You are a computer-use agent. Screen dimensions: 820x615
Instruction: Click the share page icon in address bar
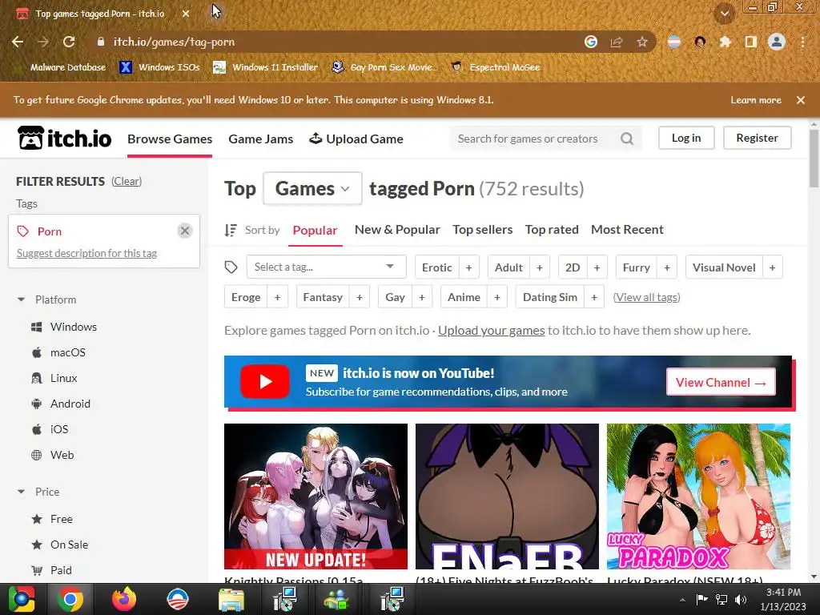(x=617, y=42)
